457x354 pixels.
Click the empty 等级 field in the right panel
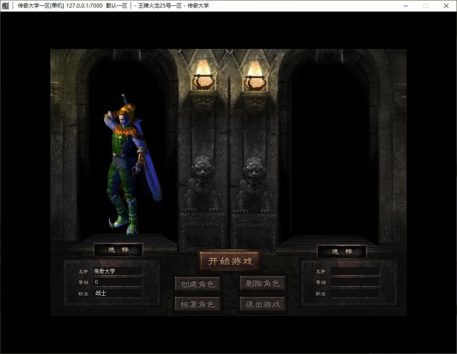[355, 282]
